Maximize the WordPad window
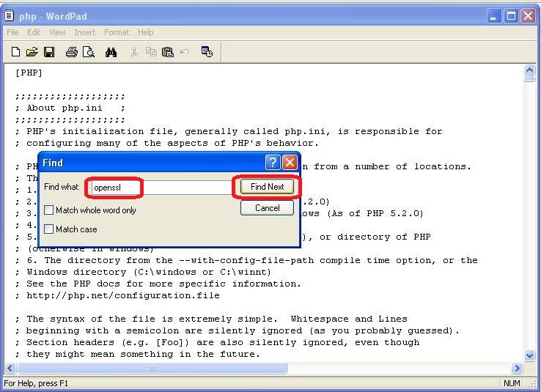This screenshot has height=392, width=541. tap(511, 16)
